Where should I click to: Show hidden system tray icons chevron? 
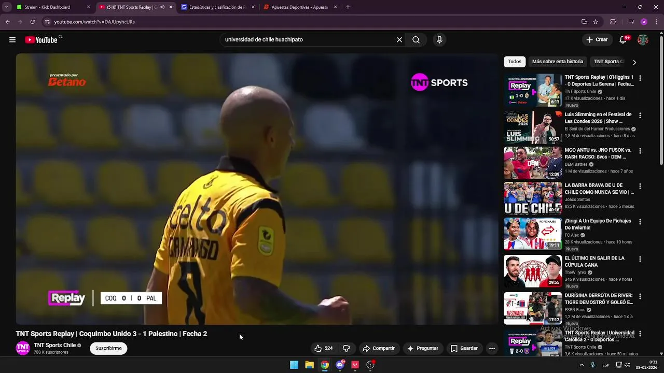pos(581,365)
